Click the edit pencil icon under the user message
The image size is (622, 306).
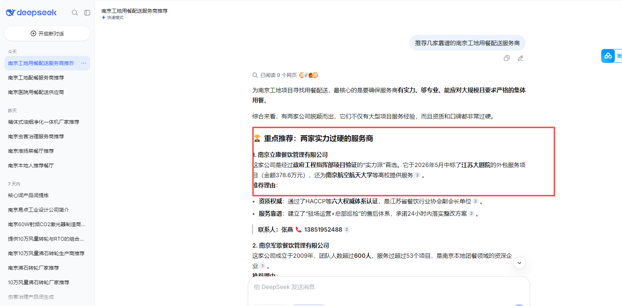click(x=521, y=58)
